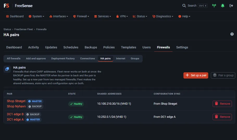Switch to the Templates tab
237x140 pixels.
(128, 47)
